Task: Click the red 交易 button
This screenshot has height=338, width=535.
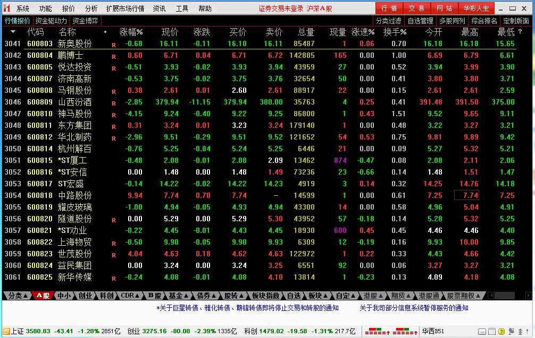Action: 417,8
